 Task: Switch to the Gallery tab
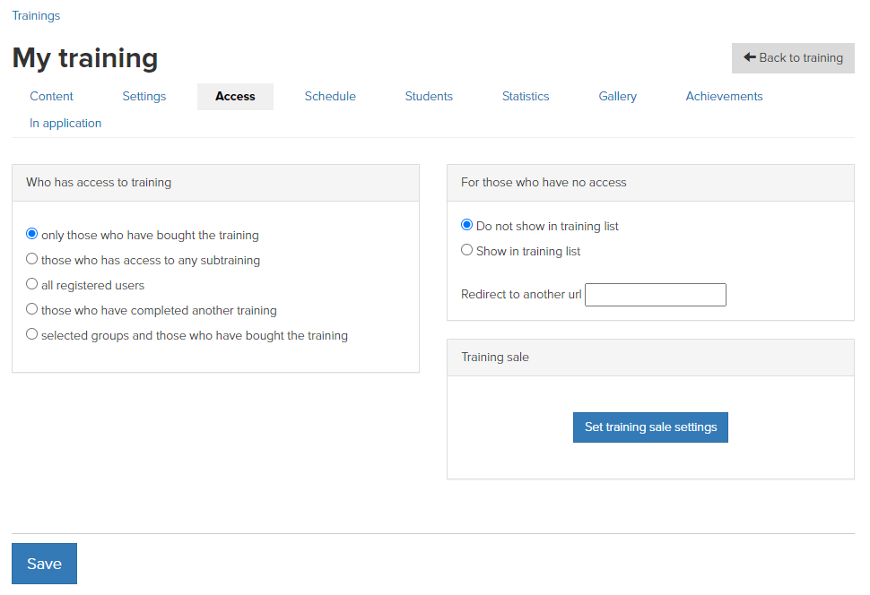618,97
